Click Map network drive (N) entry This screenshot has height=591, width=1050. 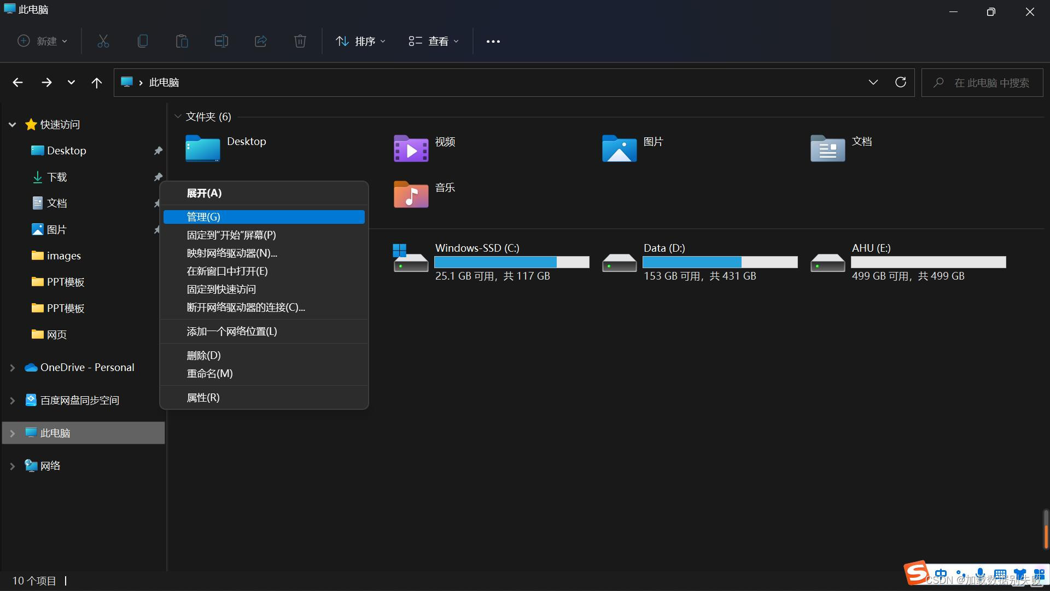(232, 253)
